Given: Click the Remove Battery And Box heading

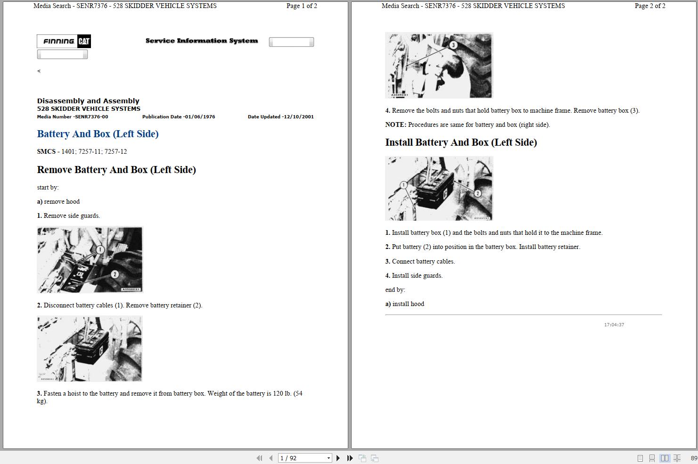Looking at the screenshot, I should coord(116,170).
